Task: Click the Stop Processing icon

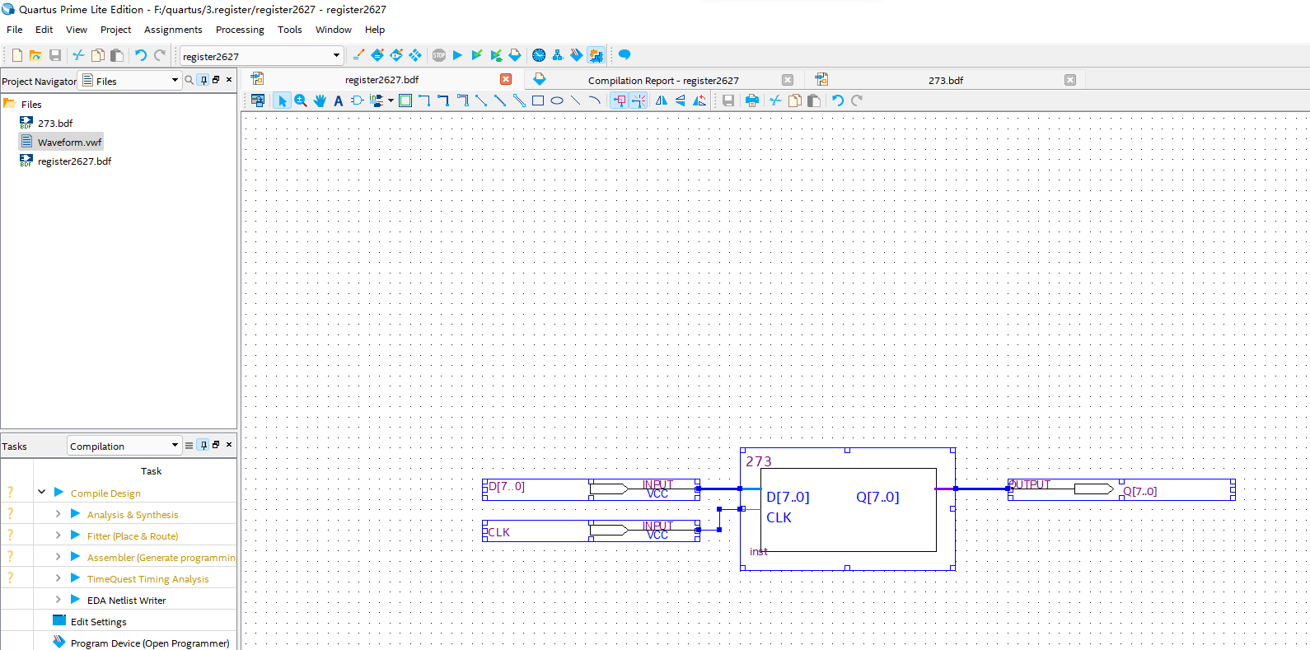Action: 439,55
